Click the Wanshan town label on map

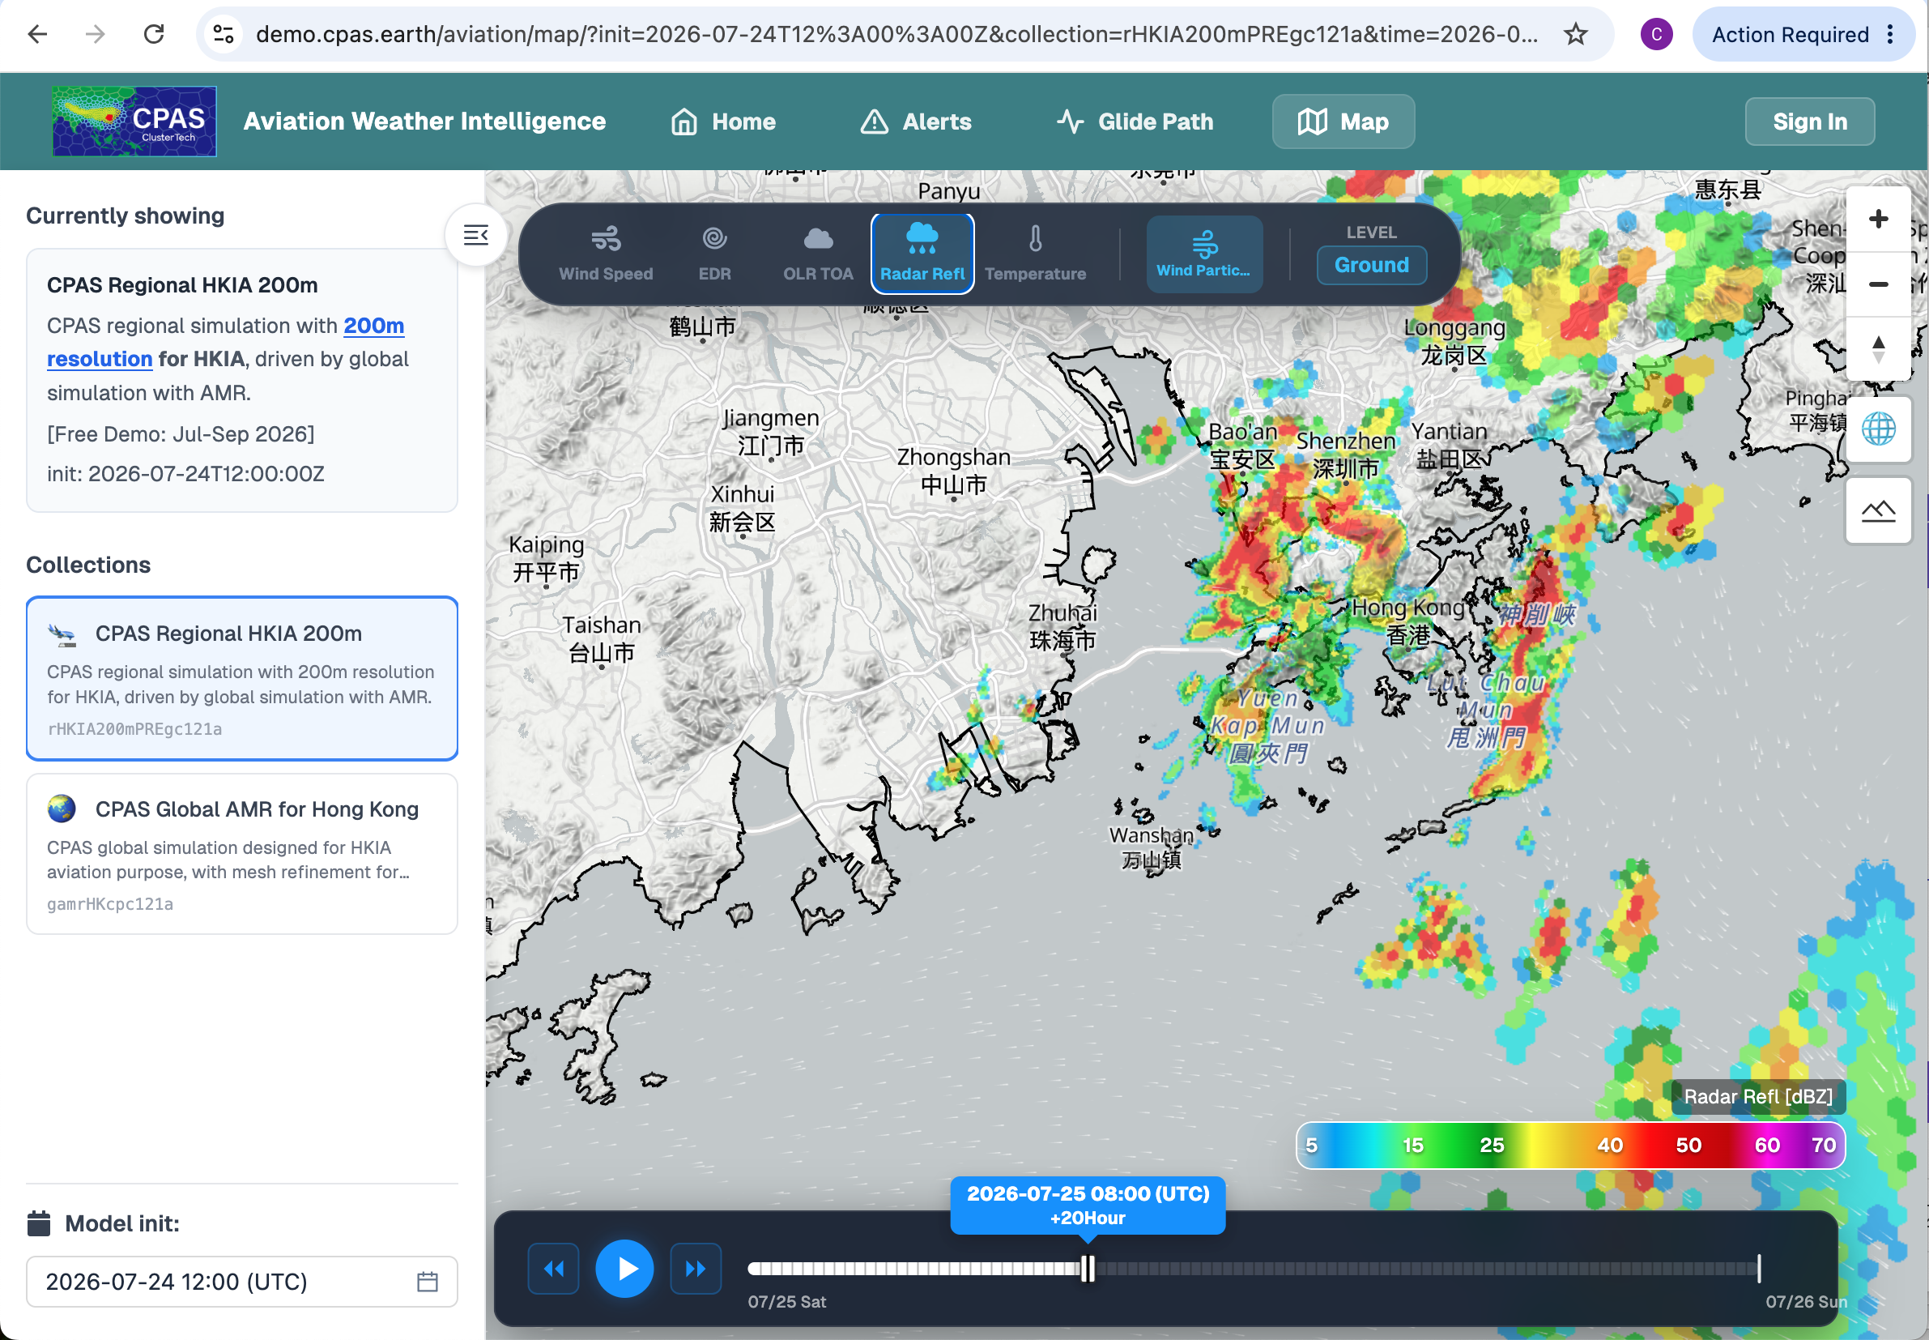click(x=1152, y=848)
